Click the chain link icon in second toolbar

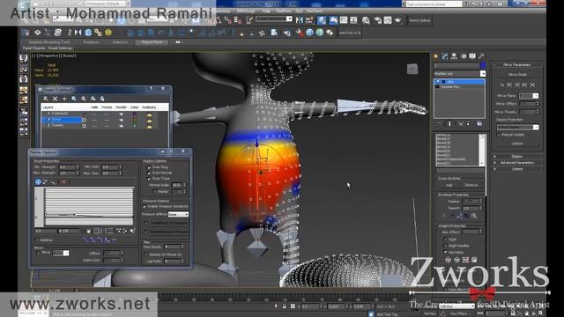pos(98,33)
